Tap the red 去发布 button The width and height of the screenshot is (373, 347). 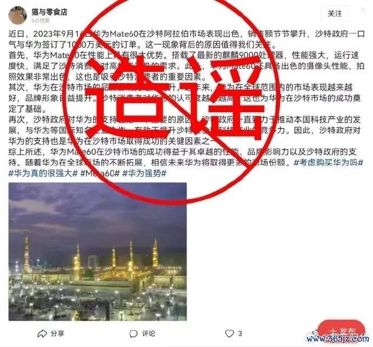click(341, 330)
